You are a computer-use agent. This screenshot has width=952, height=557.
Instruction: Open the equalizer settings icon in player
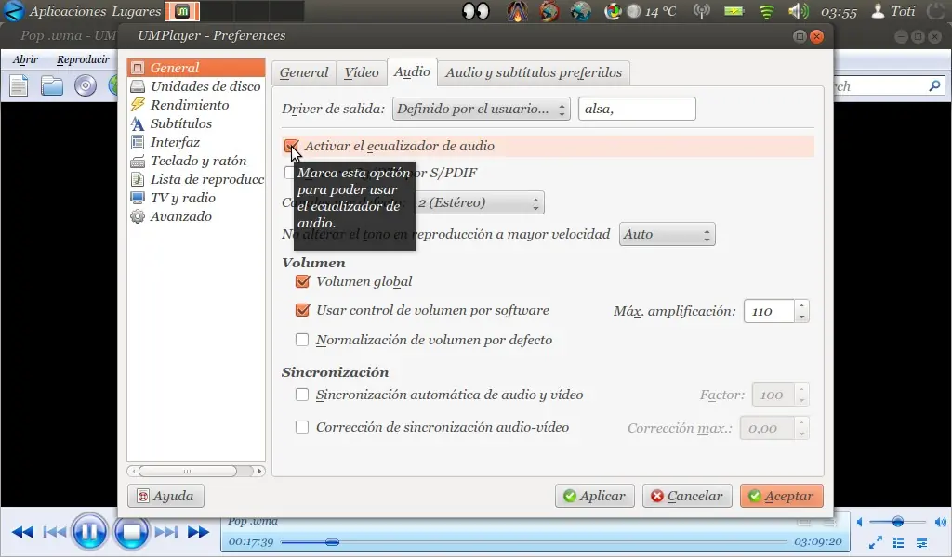921,542
